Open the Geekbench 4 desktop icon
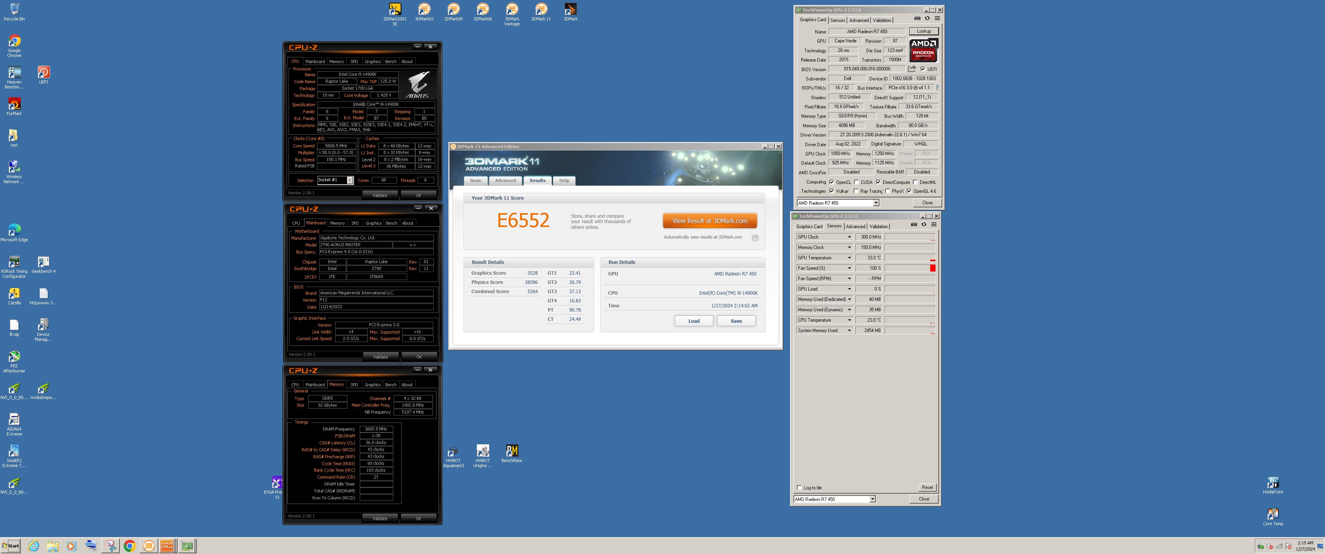The height and width of the screenshot is (554, 1325). (43, 264)
